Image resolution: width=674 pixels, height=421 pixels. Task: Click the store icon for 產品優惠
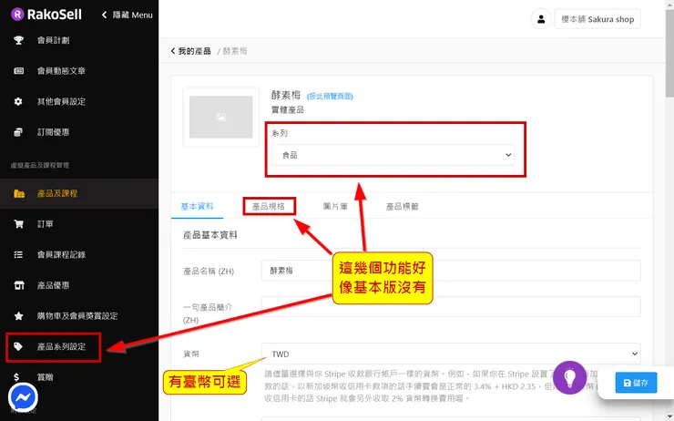coord(19,285)
